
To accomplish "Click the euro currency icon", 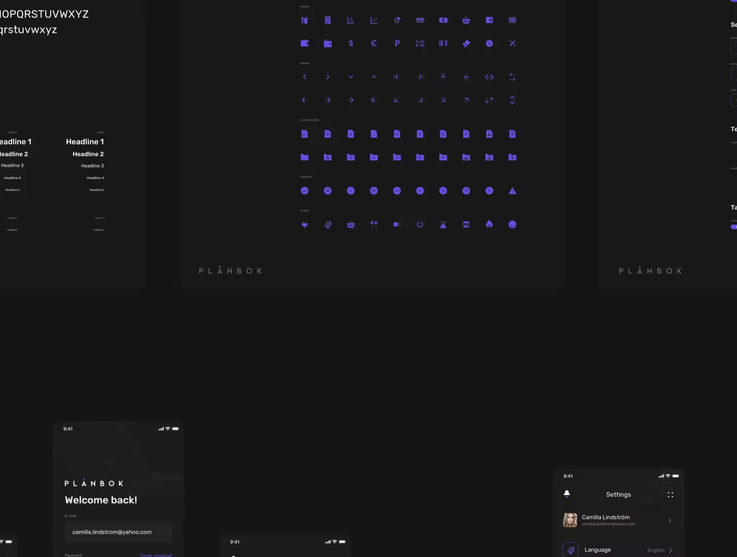I will tap(374, 43).
